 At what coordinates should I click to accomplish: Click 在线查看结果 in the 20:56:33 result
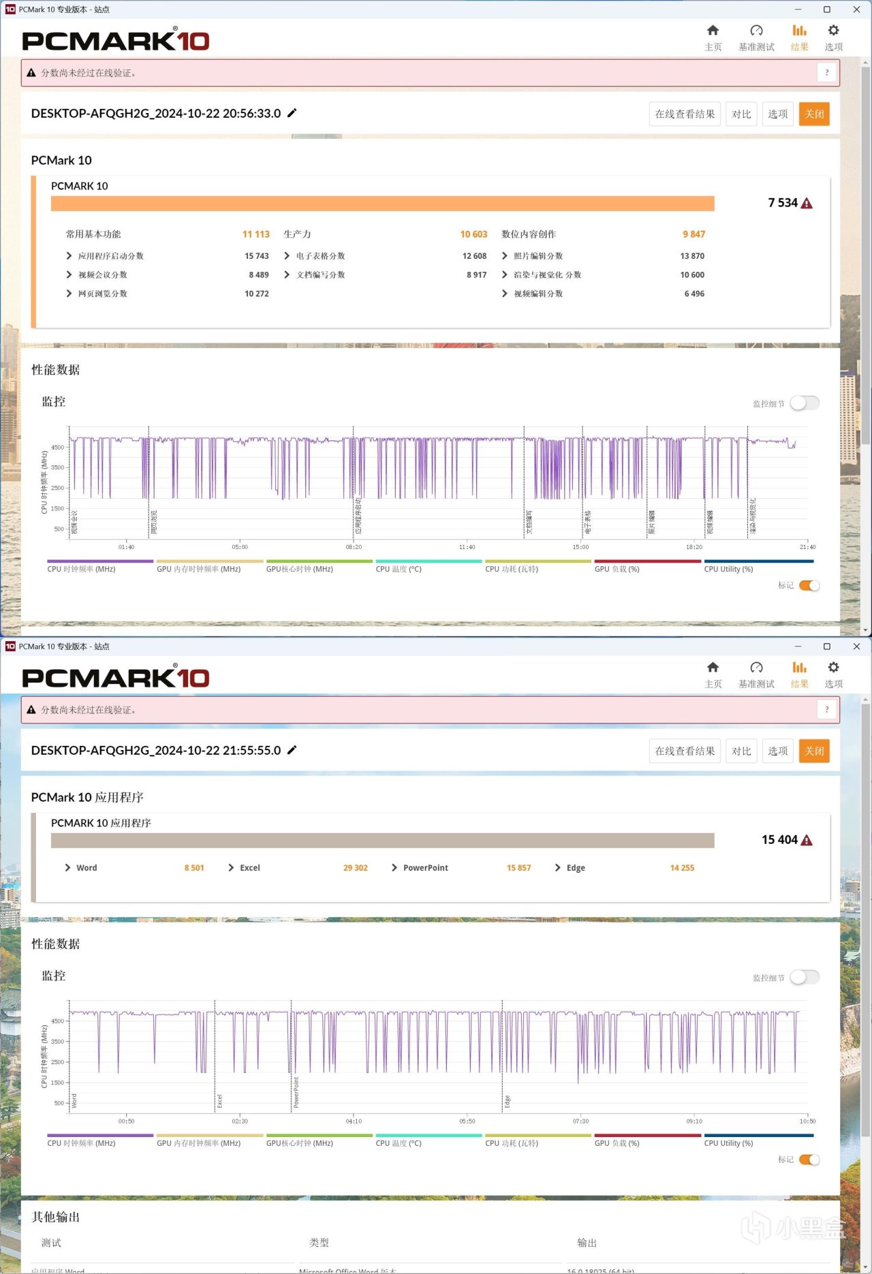pos(685,114)
